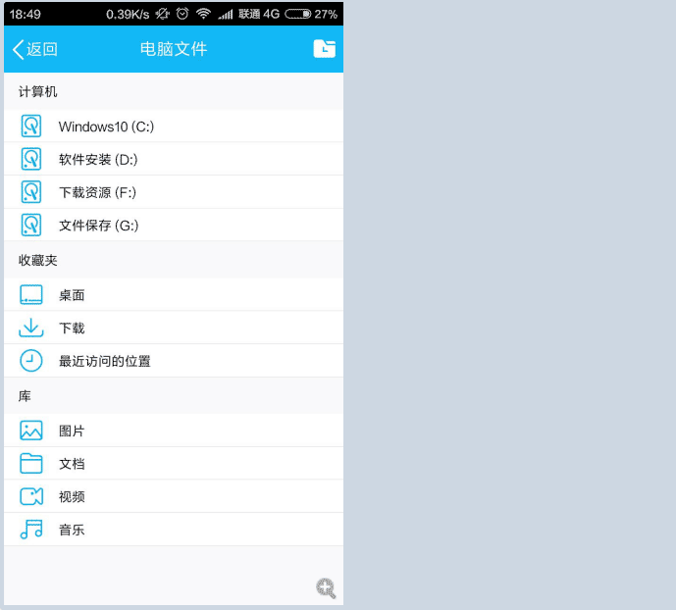
Task: Click the Windows10 (C:) drive icon
Action: (x=31, y=126)
